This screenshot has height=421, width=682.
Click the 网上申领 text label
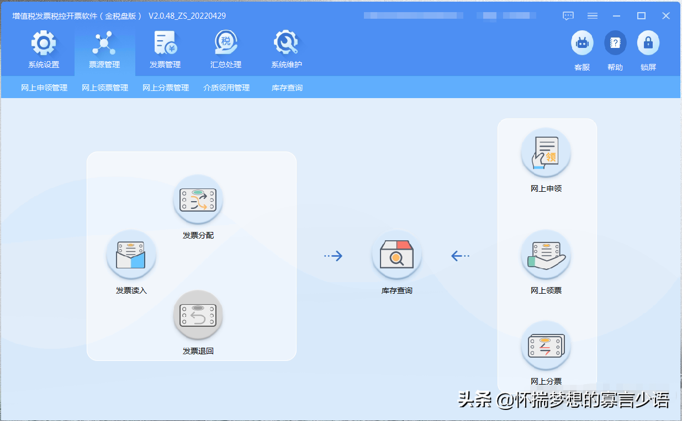pos(546,188)
